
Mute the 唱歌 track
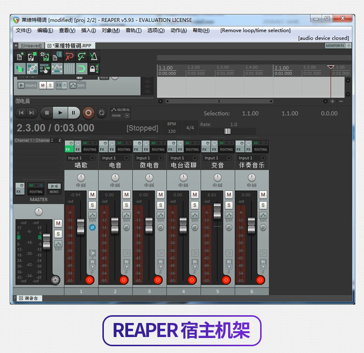(x=92, y=195)
